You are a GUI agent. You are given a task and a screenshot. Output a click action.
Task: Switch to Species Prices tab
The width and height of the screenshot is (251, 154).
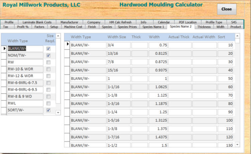[x=127, y=27]
